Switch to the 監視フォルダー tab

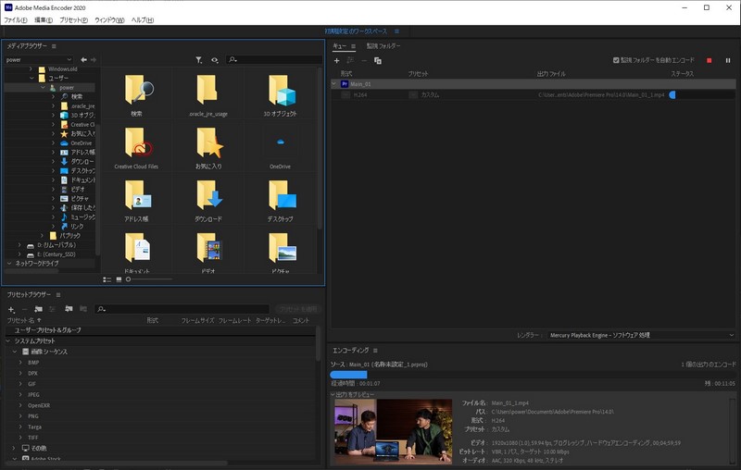(383, 46)
